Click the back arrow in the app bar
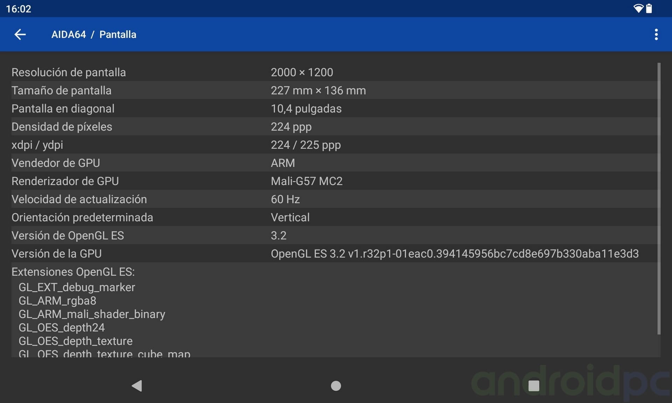672x403 pixels. tap(20, 34)
